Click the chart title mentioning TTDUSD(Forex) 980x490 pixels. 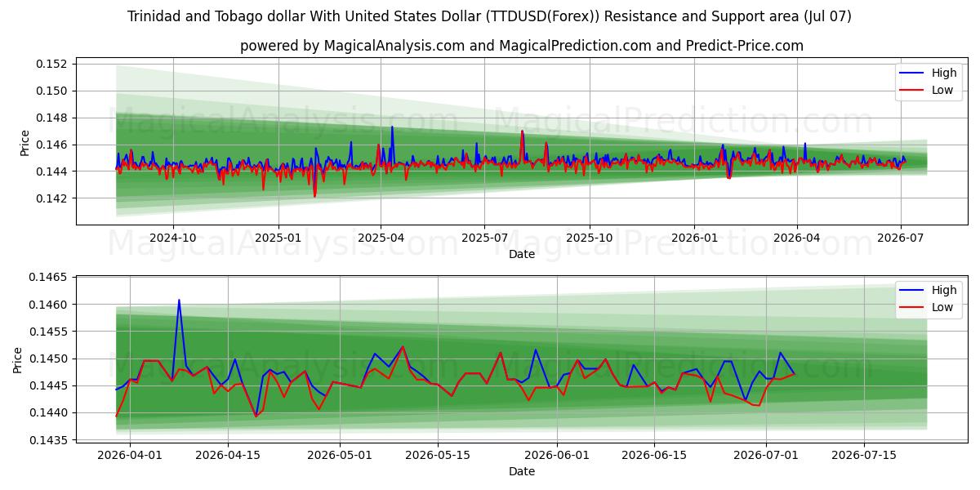(490, 16)
